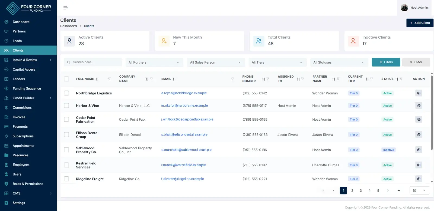Sort by Status arrows icon
This screenshot has width=434, height=211.
click(x=397, y=79)
